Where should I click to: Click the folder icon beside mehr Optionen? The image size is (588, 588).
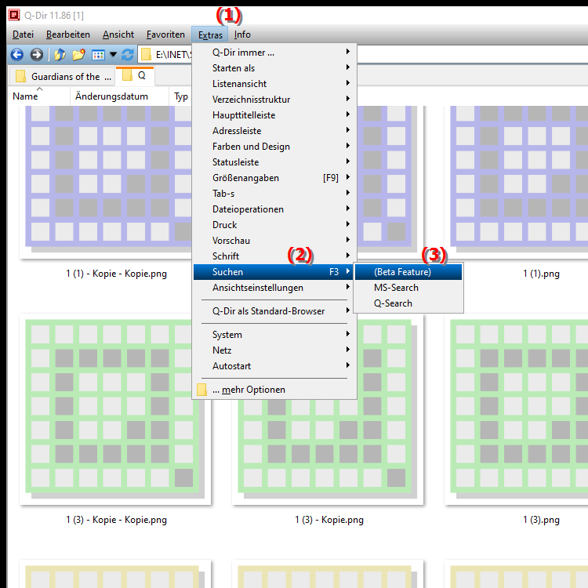point(201,390)
